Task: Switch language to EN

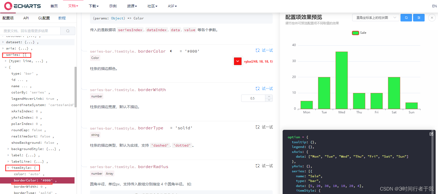Action: click(434, 6)
